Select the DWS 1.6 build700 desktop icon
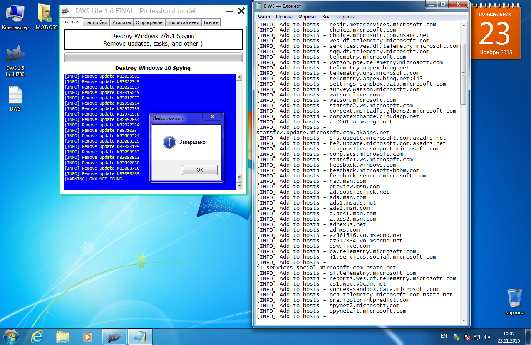The height and width of the screenshot is (345, 531). pos(15,60)
